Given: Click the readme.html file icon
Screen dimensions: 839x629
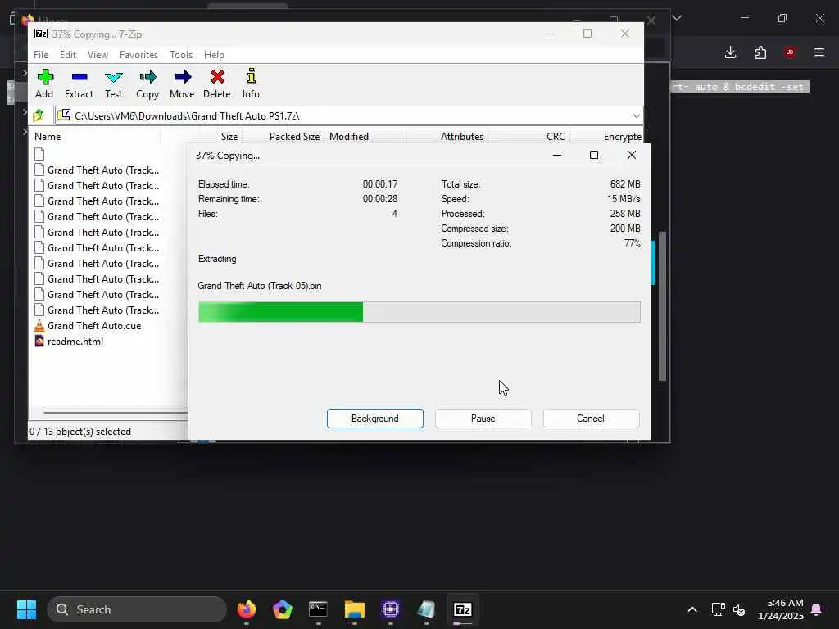Looking at the screenshot, I should point(39,341).
